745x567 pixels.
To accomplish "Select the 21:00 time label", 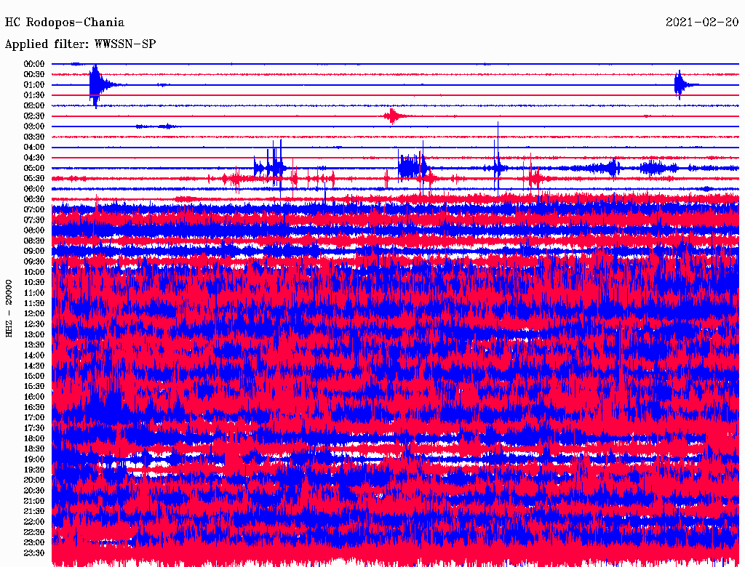I will [34, 501].
